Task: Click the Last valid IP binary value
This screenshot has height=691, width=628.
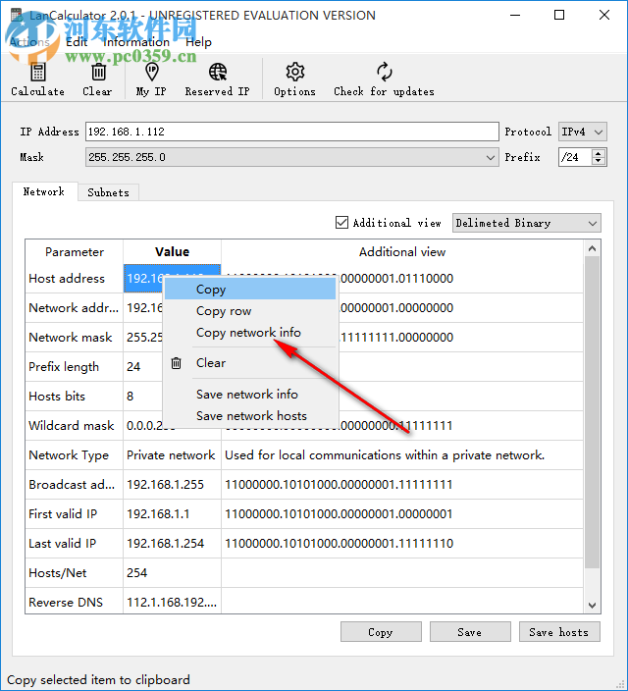Action: pos(339,544)
